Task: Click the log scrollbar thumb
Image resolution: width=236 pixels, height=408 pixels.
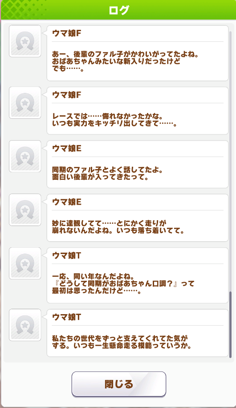Action: [x=230, y=325]
